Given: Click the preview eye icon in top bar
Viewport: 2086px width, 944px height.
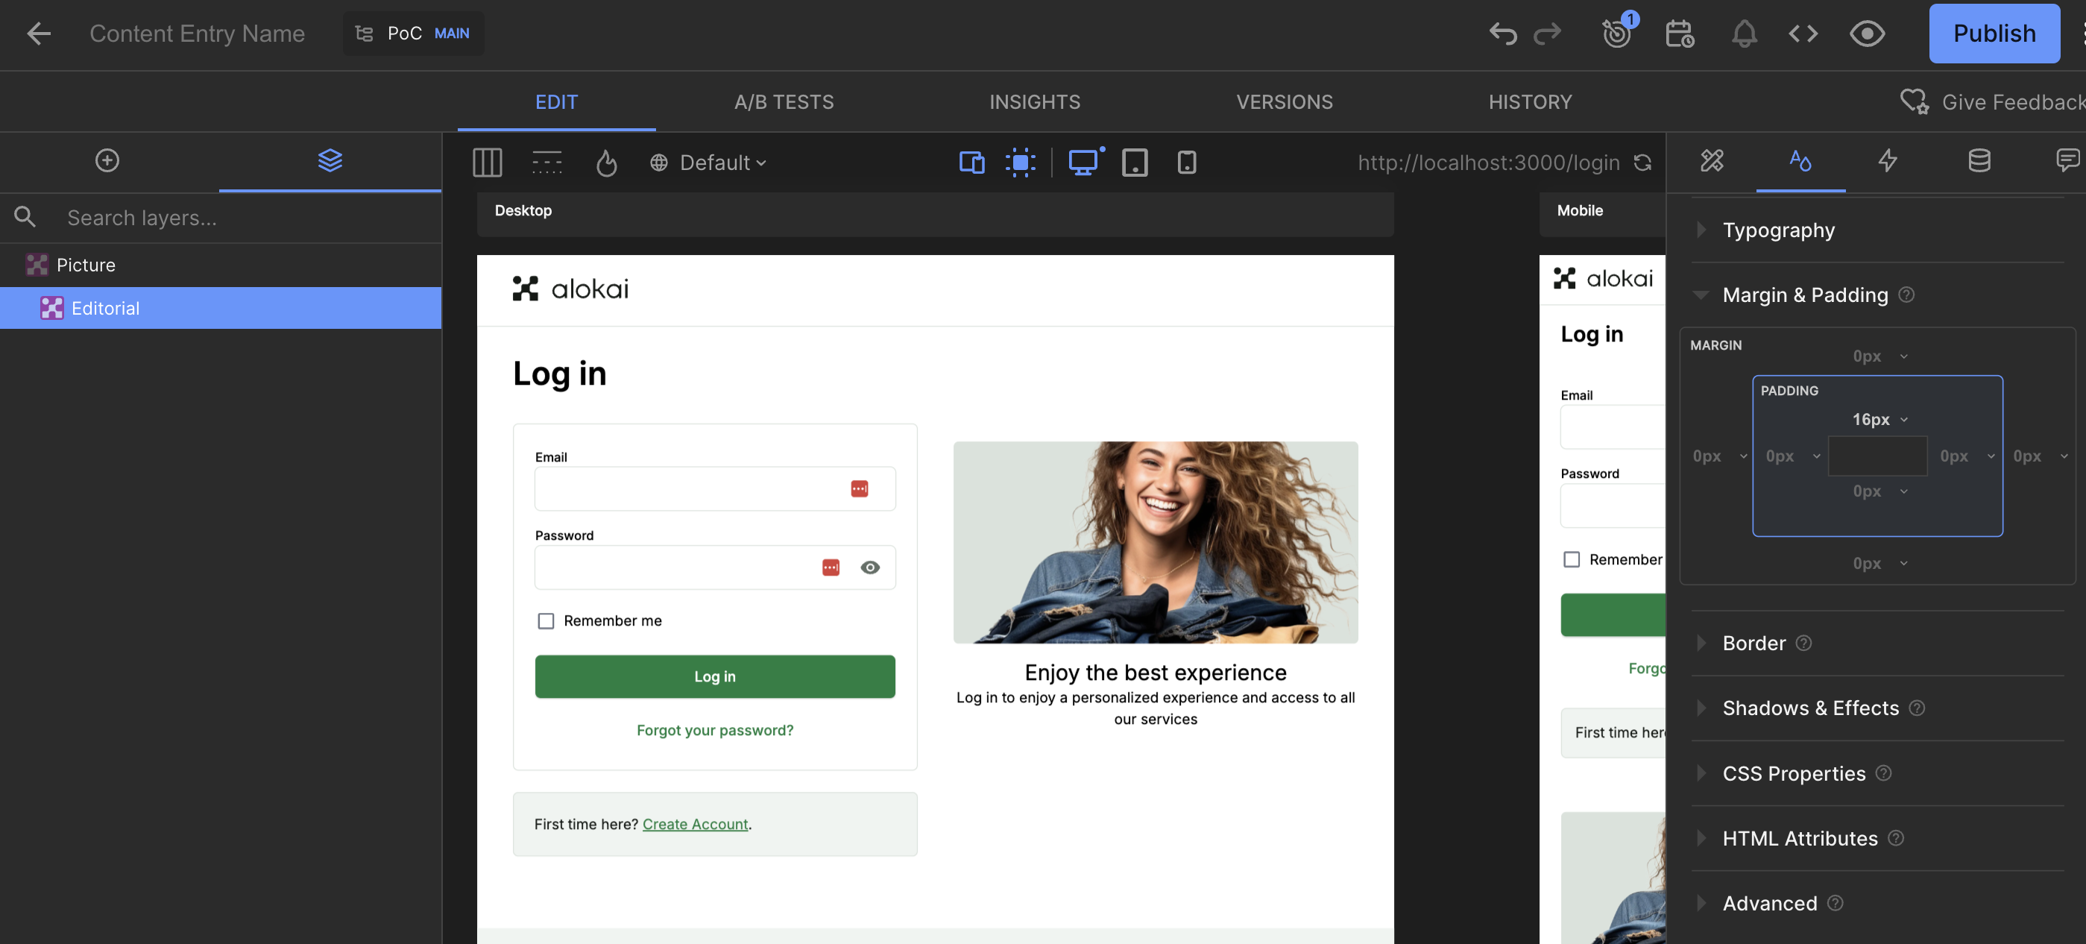Looking at the screenshot, I should (1867, 34).
